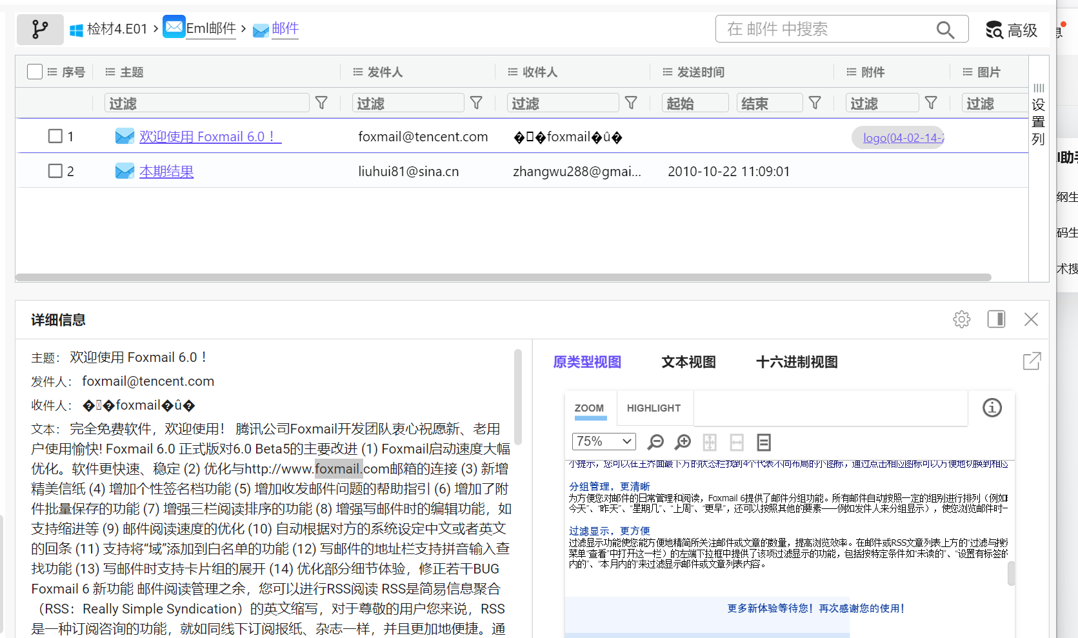Focus the 图片 filter input field
Screen dimensions: 1078x638
tap(995, 103)
